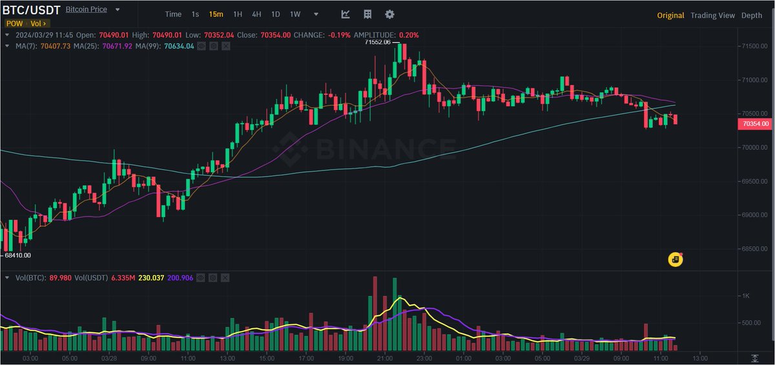Open the chart layout grid icon
This screenshot has width=775, height=365.
click(367, 14)
